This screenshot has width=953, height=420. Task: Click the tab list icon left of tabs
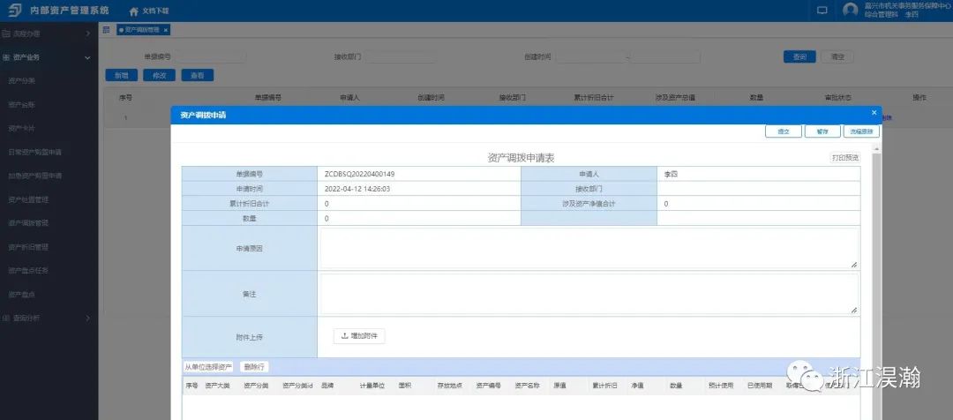107,30
